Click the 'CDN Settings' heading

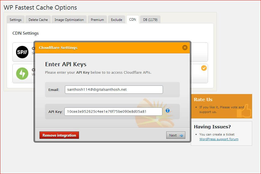pyautogui.click(x=25, y=33)
